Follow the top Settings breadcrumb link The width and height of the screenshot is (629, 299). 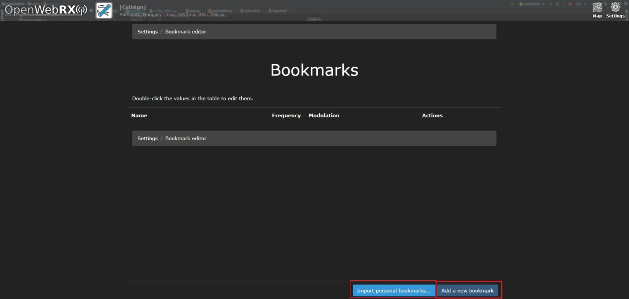pyautogui.click(x=148, y=32)
